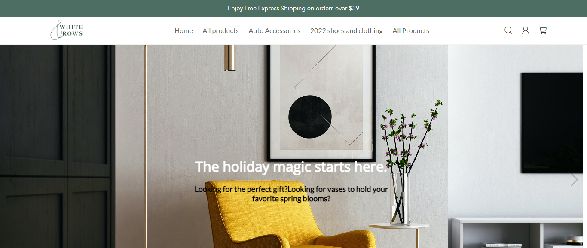The width and height of the screenshot is (587, 248).
Task: Click the dark cabinet doors in banner
Action: coord(56,146)
